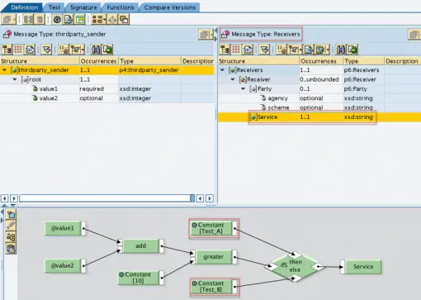Select the value2 row in source structure

106,98
